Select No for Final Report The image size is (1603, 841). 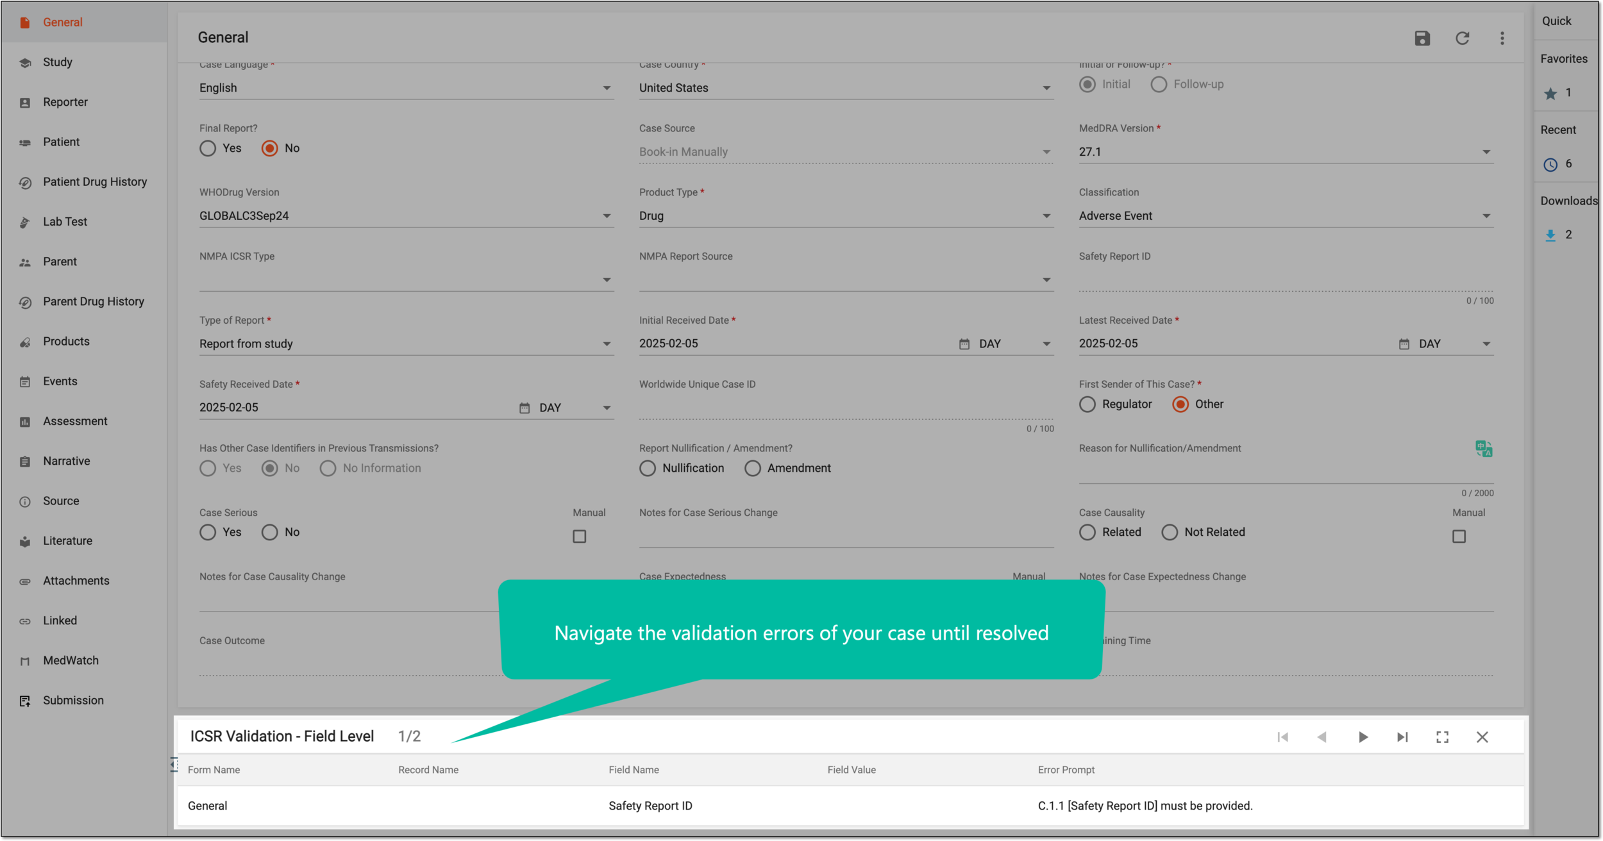tap(270, 149)
